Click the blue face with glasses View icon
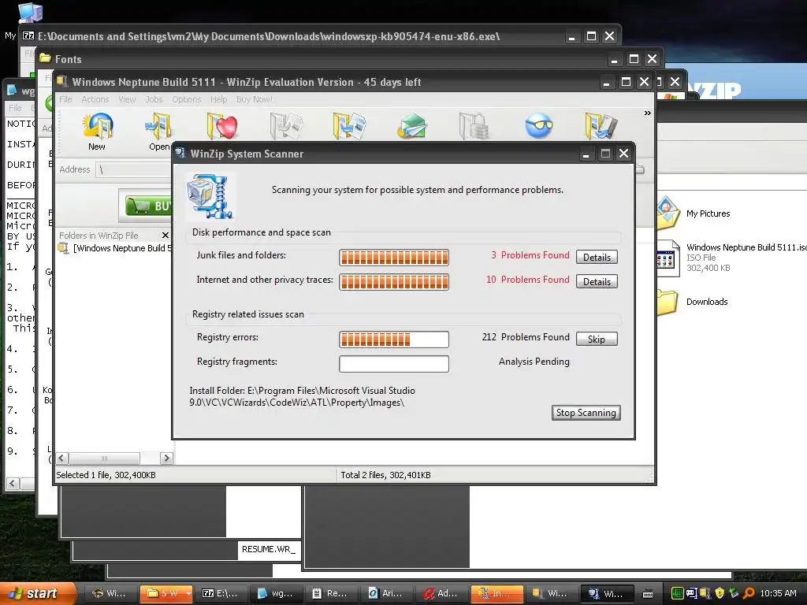 539,125
